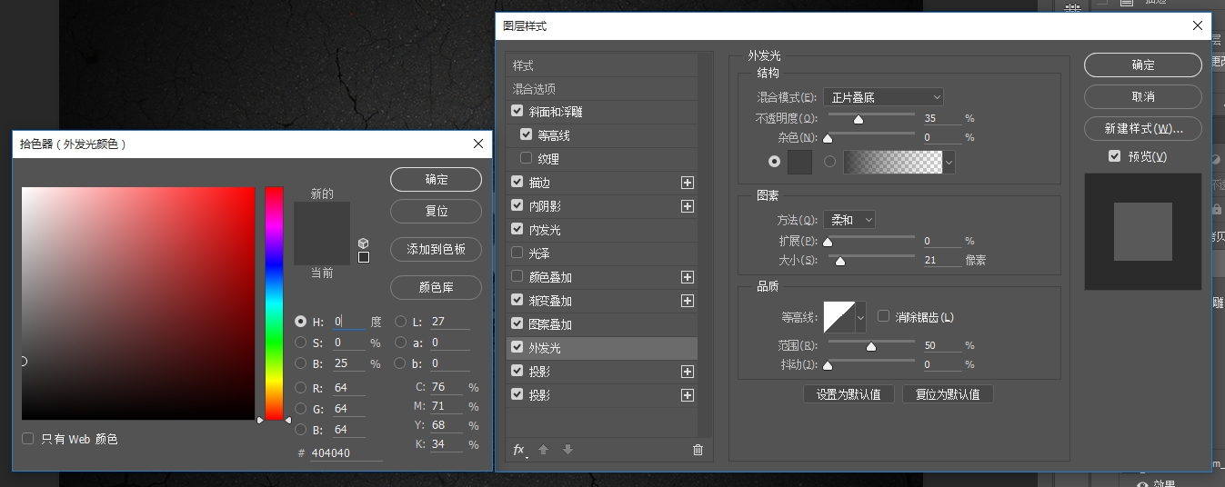Select the 外发光 effect row
This screenshot has width=1225, height=487.
coord(602,348)
